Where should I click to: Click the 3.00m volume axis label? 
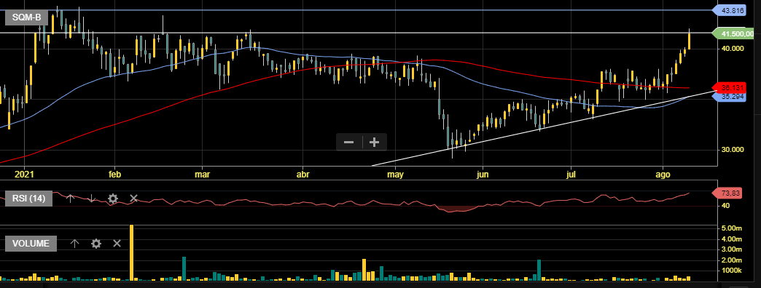[732, 249]
